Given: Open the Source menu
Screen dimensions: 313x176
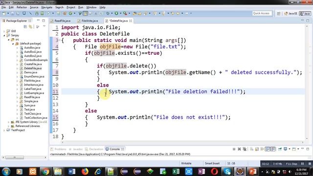Looking at the screenshot, I should coord(34,7).
